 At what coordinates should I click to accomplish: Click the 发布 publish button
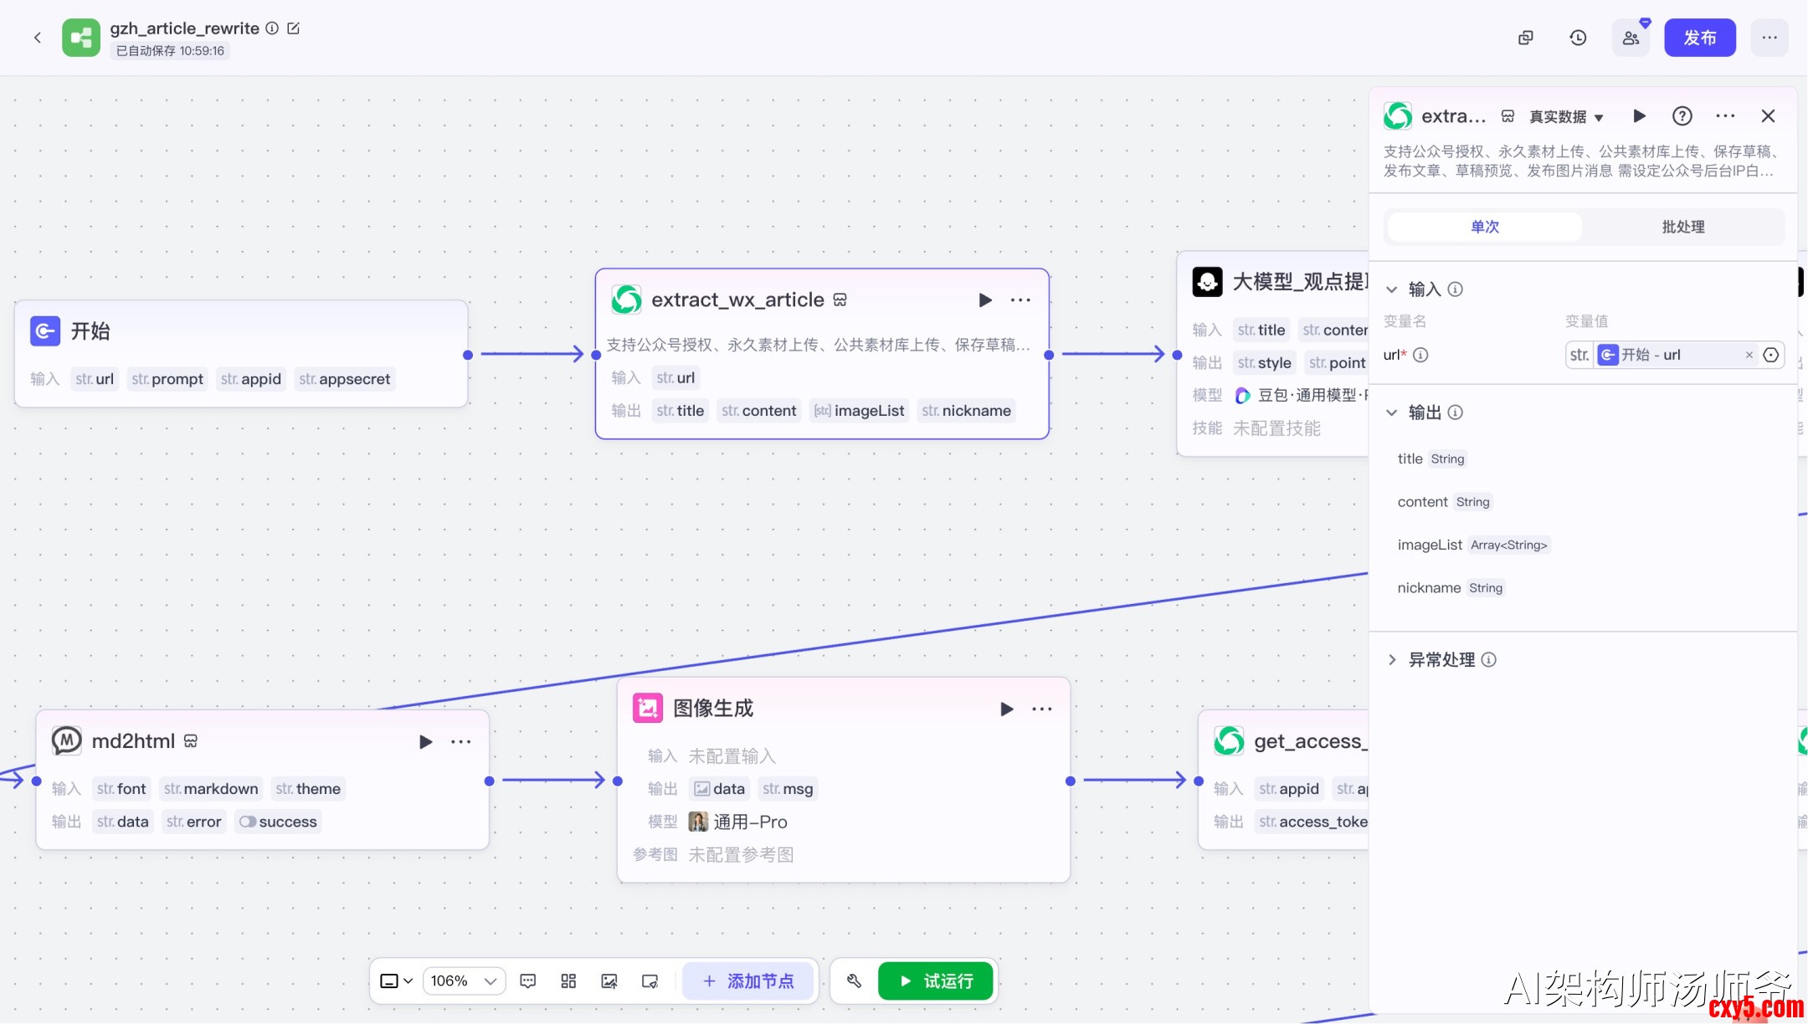pos(1699,38)
